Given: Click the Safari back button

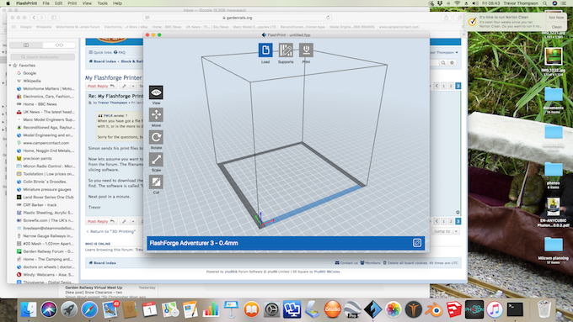Looking at the screenshot, I should click(34, 18).
